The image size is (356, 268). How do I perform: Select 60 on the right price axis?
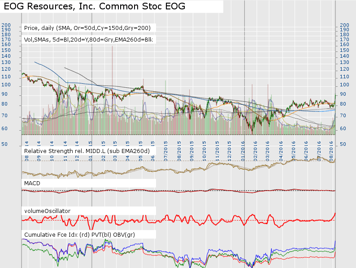pos(343,129)
